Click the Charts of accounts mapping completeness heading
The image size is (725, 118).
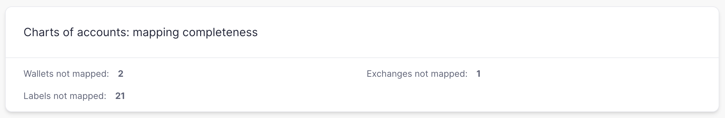point(140,32)
